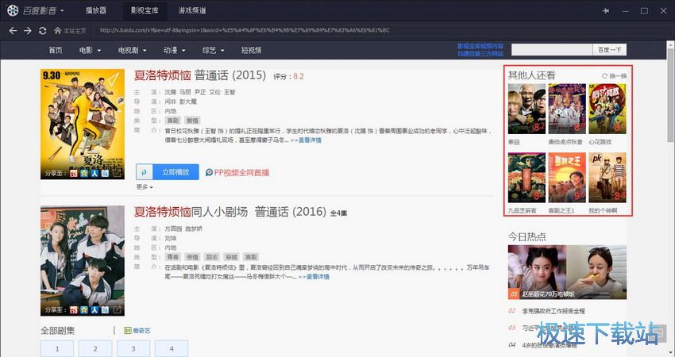The width and height of the screenshot is (675, 357).
Task: Click the PP视频 logo icon
Action: [x=209, y=172]
